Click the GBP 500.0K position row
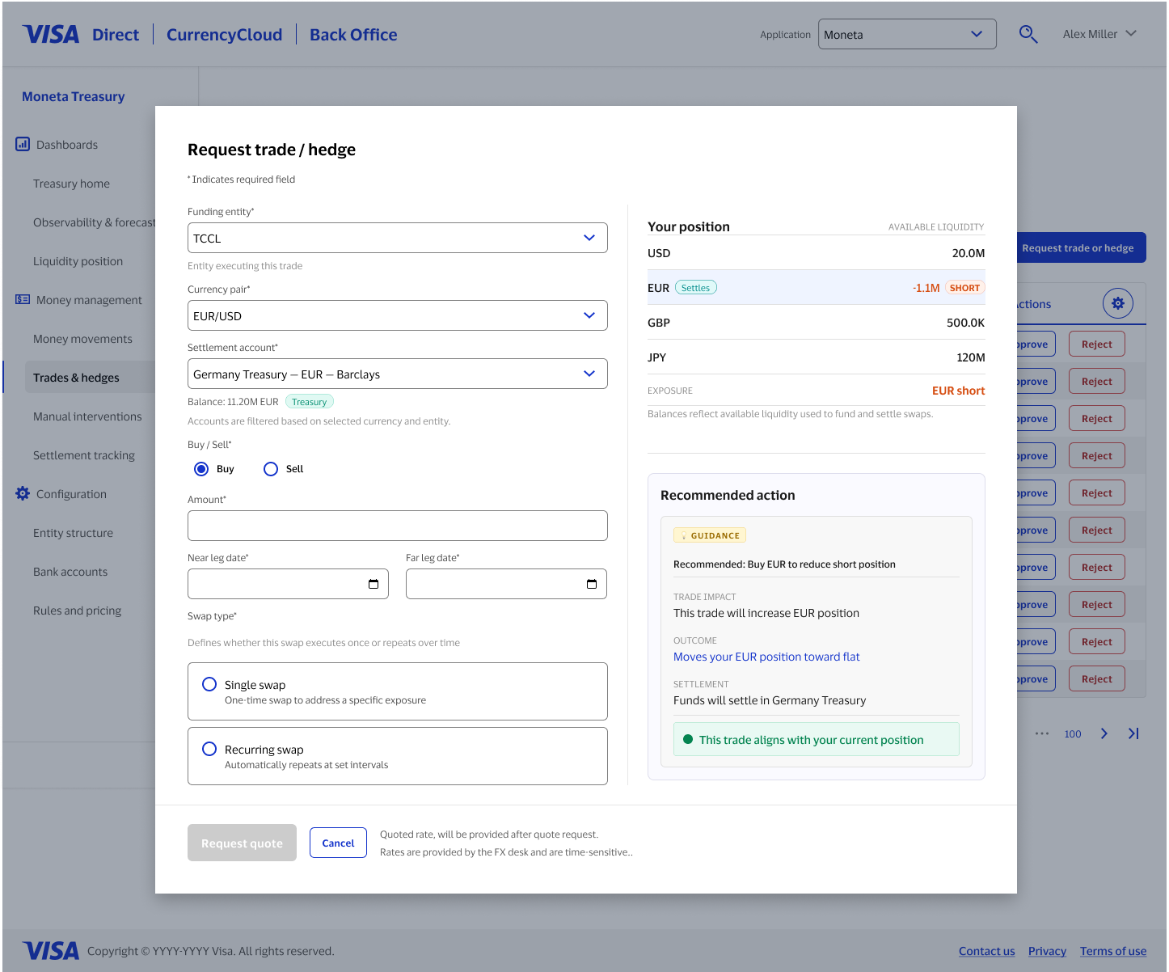The width and height of the screenshot is (1169, 972). pos(816,323)
